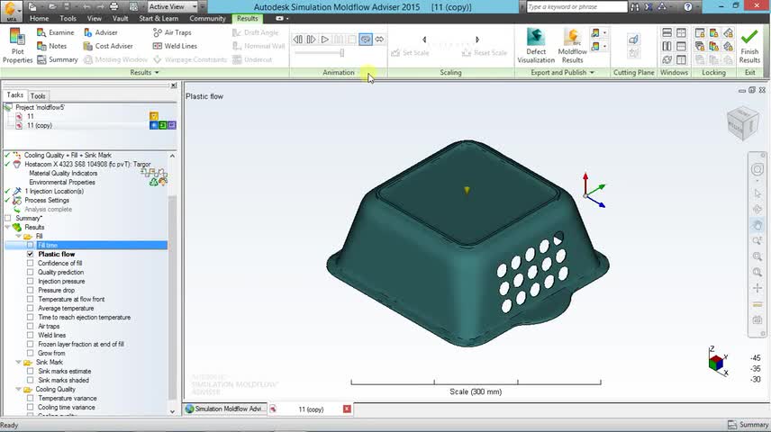Play the plastic flow animation
Image resolution: width=771 pixels, height=432 pixels.
tap(325, 40)
